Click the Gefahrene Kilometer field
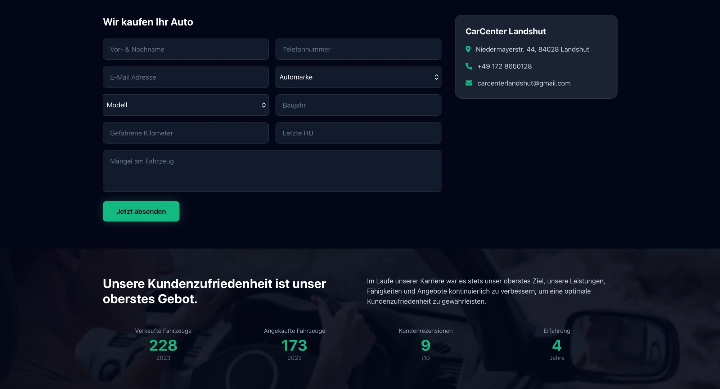Screen dimensions: 720x389 (x=185, y=133)
